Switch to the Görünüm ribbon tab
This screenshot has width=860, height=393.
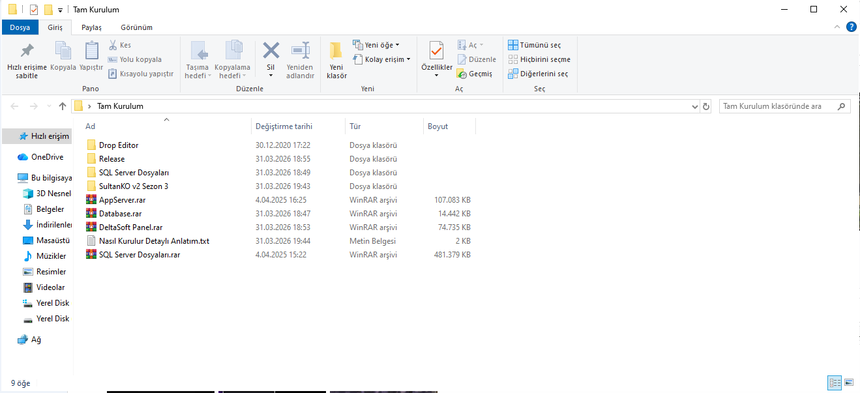(136, 27)
